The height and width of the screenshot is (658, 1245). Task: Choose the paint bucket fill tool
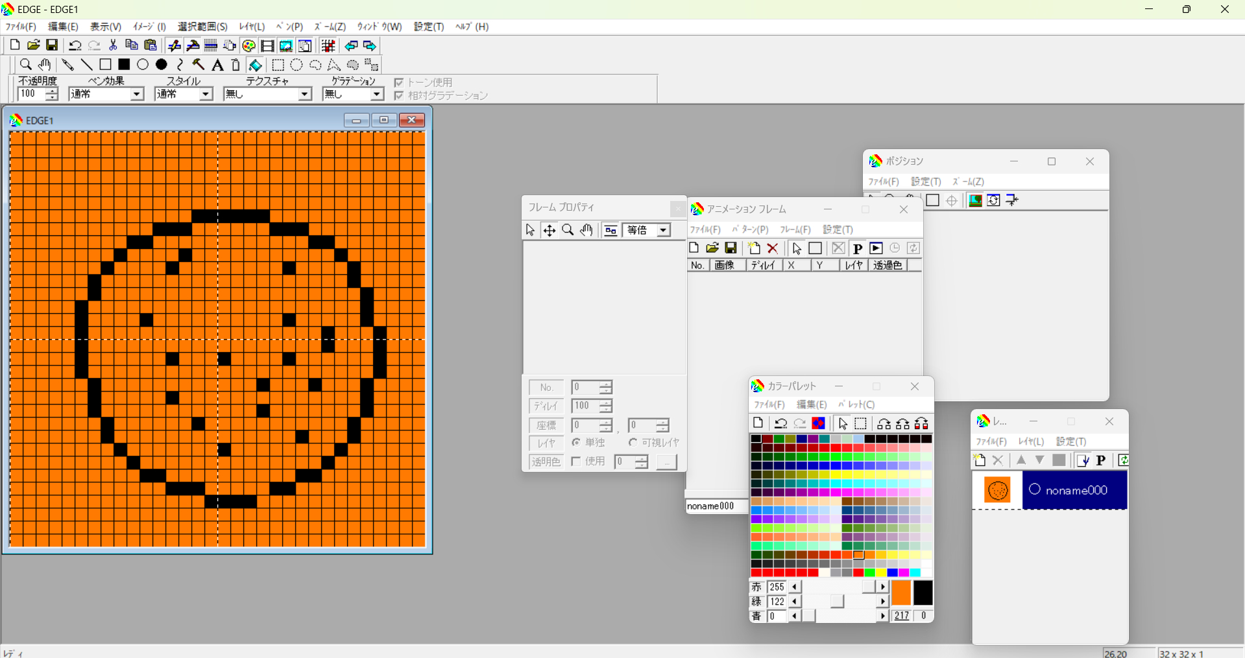point(255,65)
